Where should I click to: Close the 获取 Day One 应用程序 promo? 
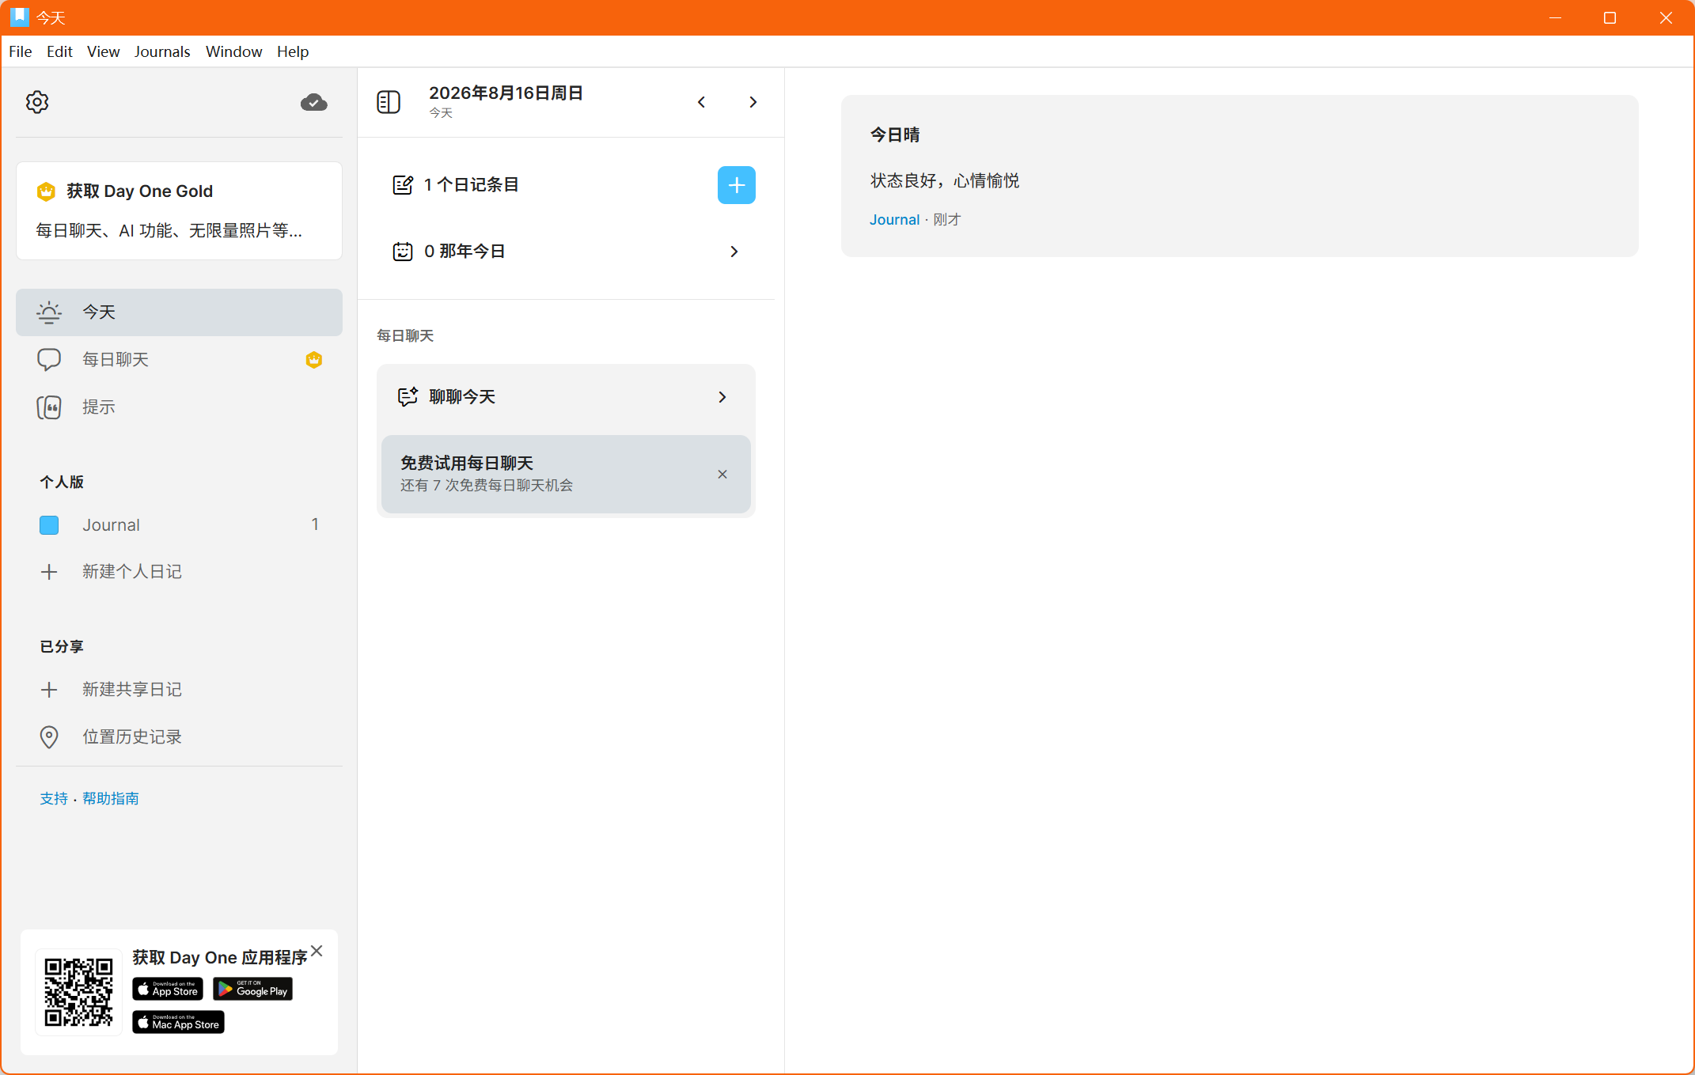[x=317, y=951]
